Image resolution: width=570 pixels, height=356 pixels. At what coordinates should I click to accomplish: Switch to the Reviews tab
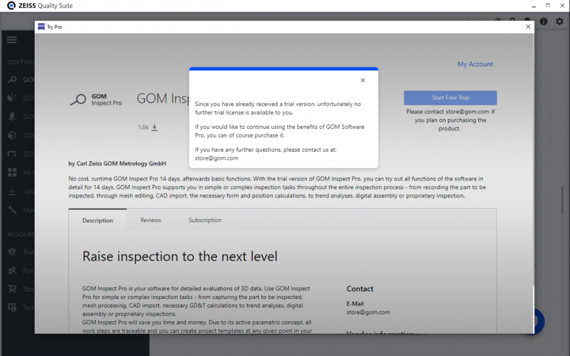point(151,220)
